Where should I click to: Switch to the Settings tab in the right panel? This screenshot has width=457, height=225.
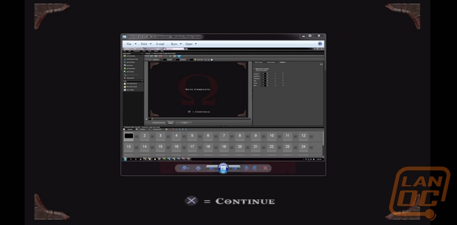tap(282, 62)
